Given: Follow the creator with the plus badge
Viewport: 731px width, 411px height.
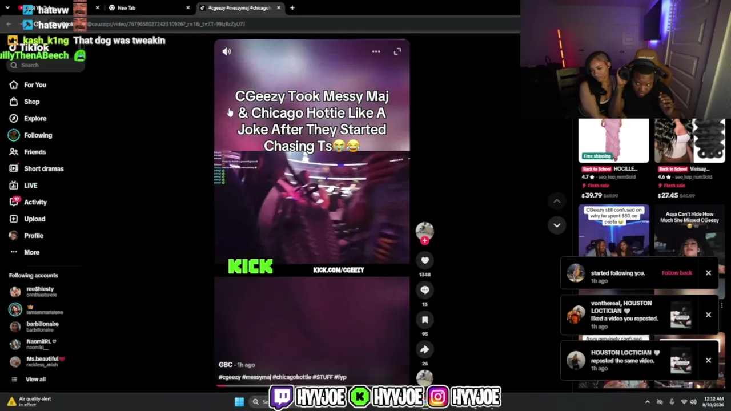Looking at the screenshot, I should (x=424, y=240).
